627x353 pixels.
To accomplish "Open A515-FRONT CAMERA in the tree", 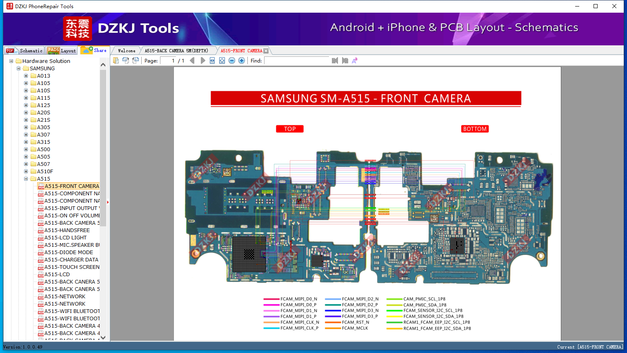I will click(72, 186).
